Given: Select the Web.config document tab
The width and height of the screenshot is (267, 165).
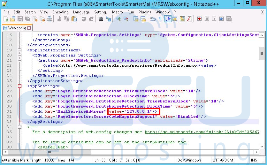Looking at the screenshot, I should (x=17, y=28).
